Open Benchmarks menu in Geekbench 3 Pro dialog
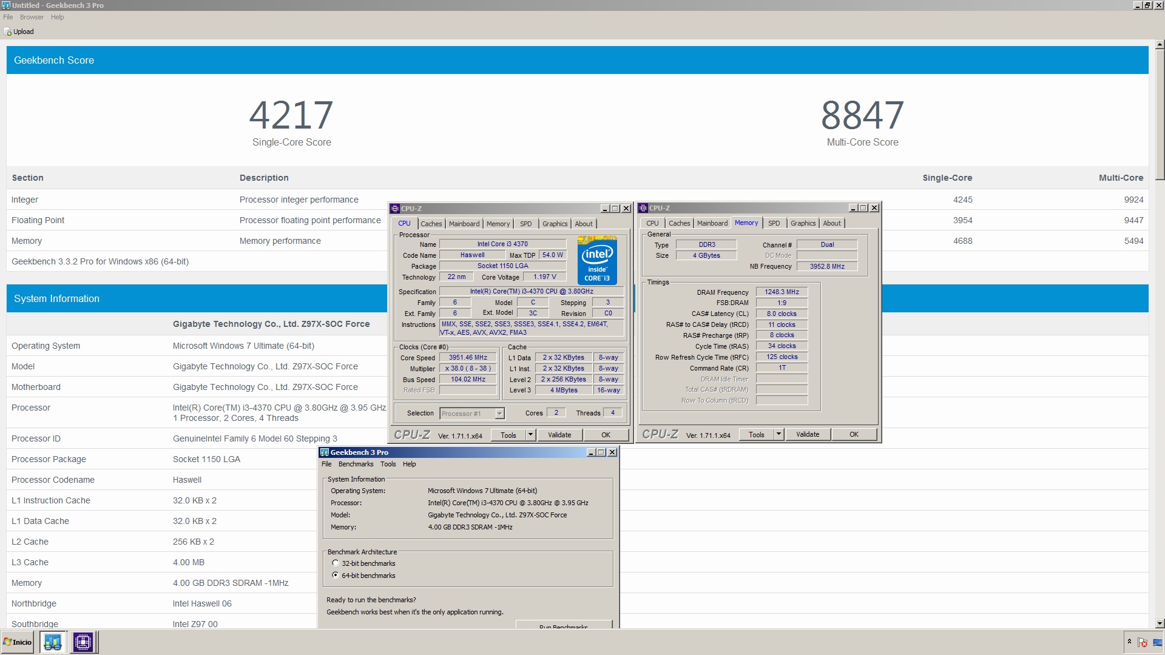1165x655 pixels. (356, 464)
